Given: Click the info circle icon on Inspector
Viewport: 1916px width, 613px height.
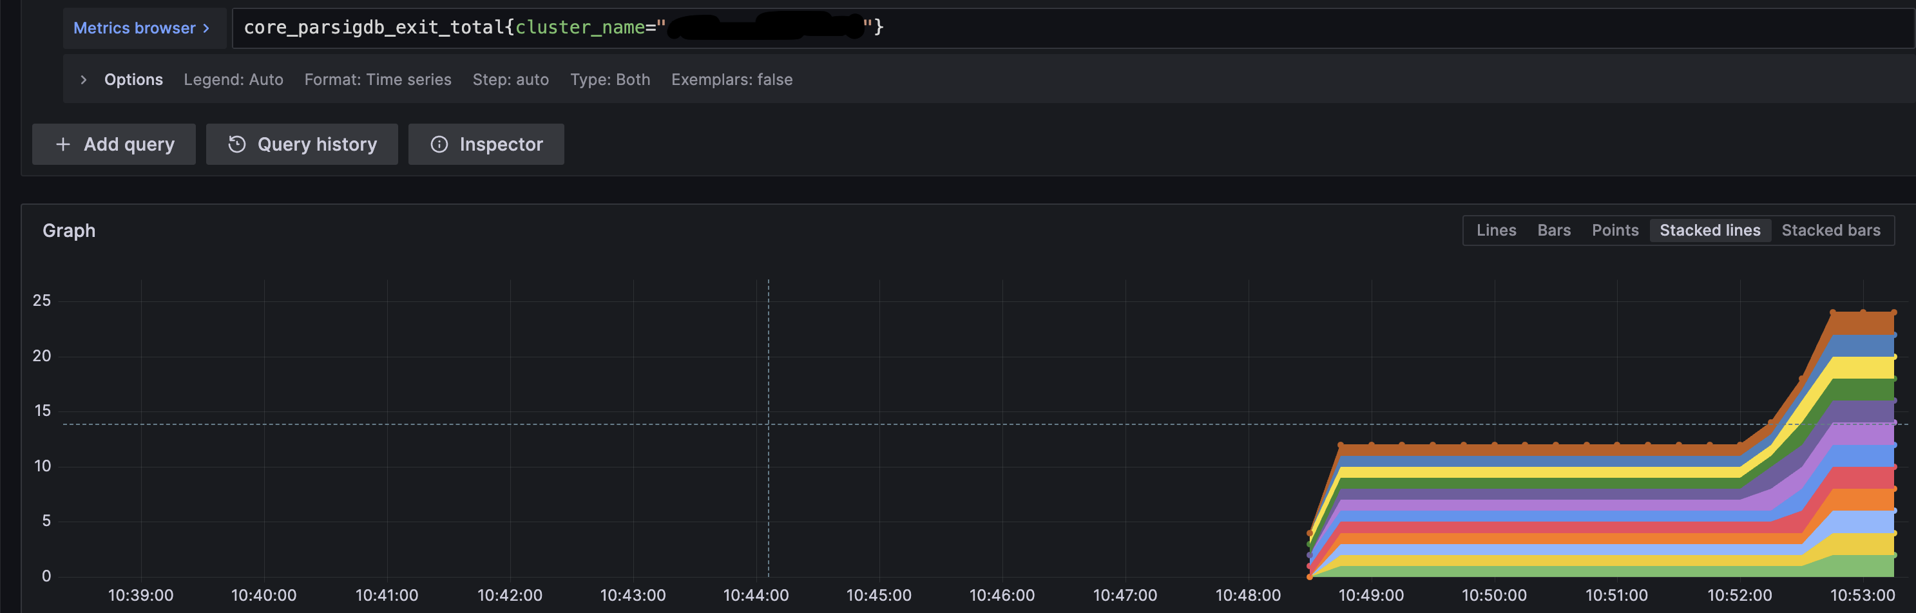Looking at the screenshot, I should [439, 144].
